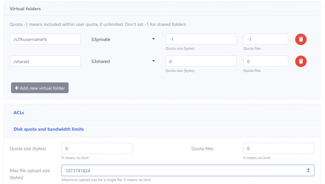Click quota size field for S3shared folder

[x=201, y=61]
